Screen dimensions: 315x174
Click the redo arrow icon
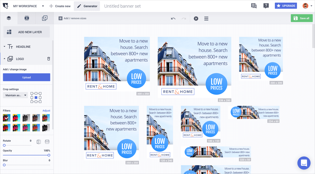click(184, 18)
